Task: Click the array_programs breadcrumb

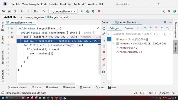Action: [x=35, y=17]
